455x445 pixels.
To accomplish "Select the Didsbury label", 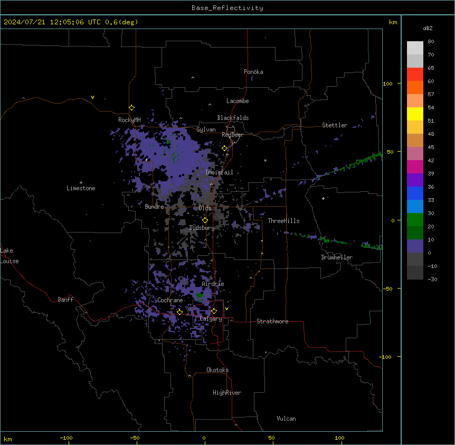I will coord(202,228).
